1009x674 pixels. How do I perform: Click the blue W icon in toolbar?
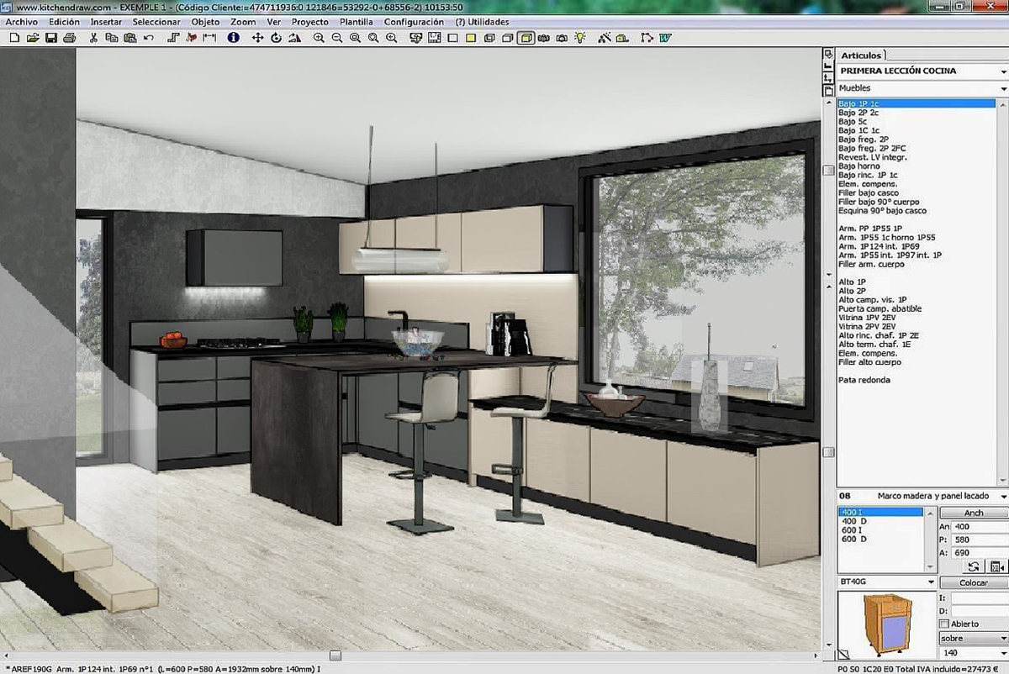[x=665, y=38]
